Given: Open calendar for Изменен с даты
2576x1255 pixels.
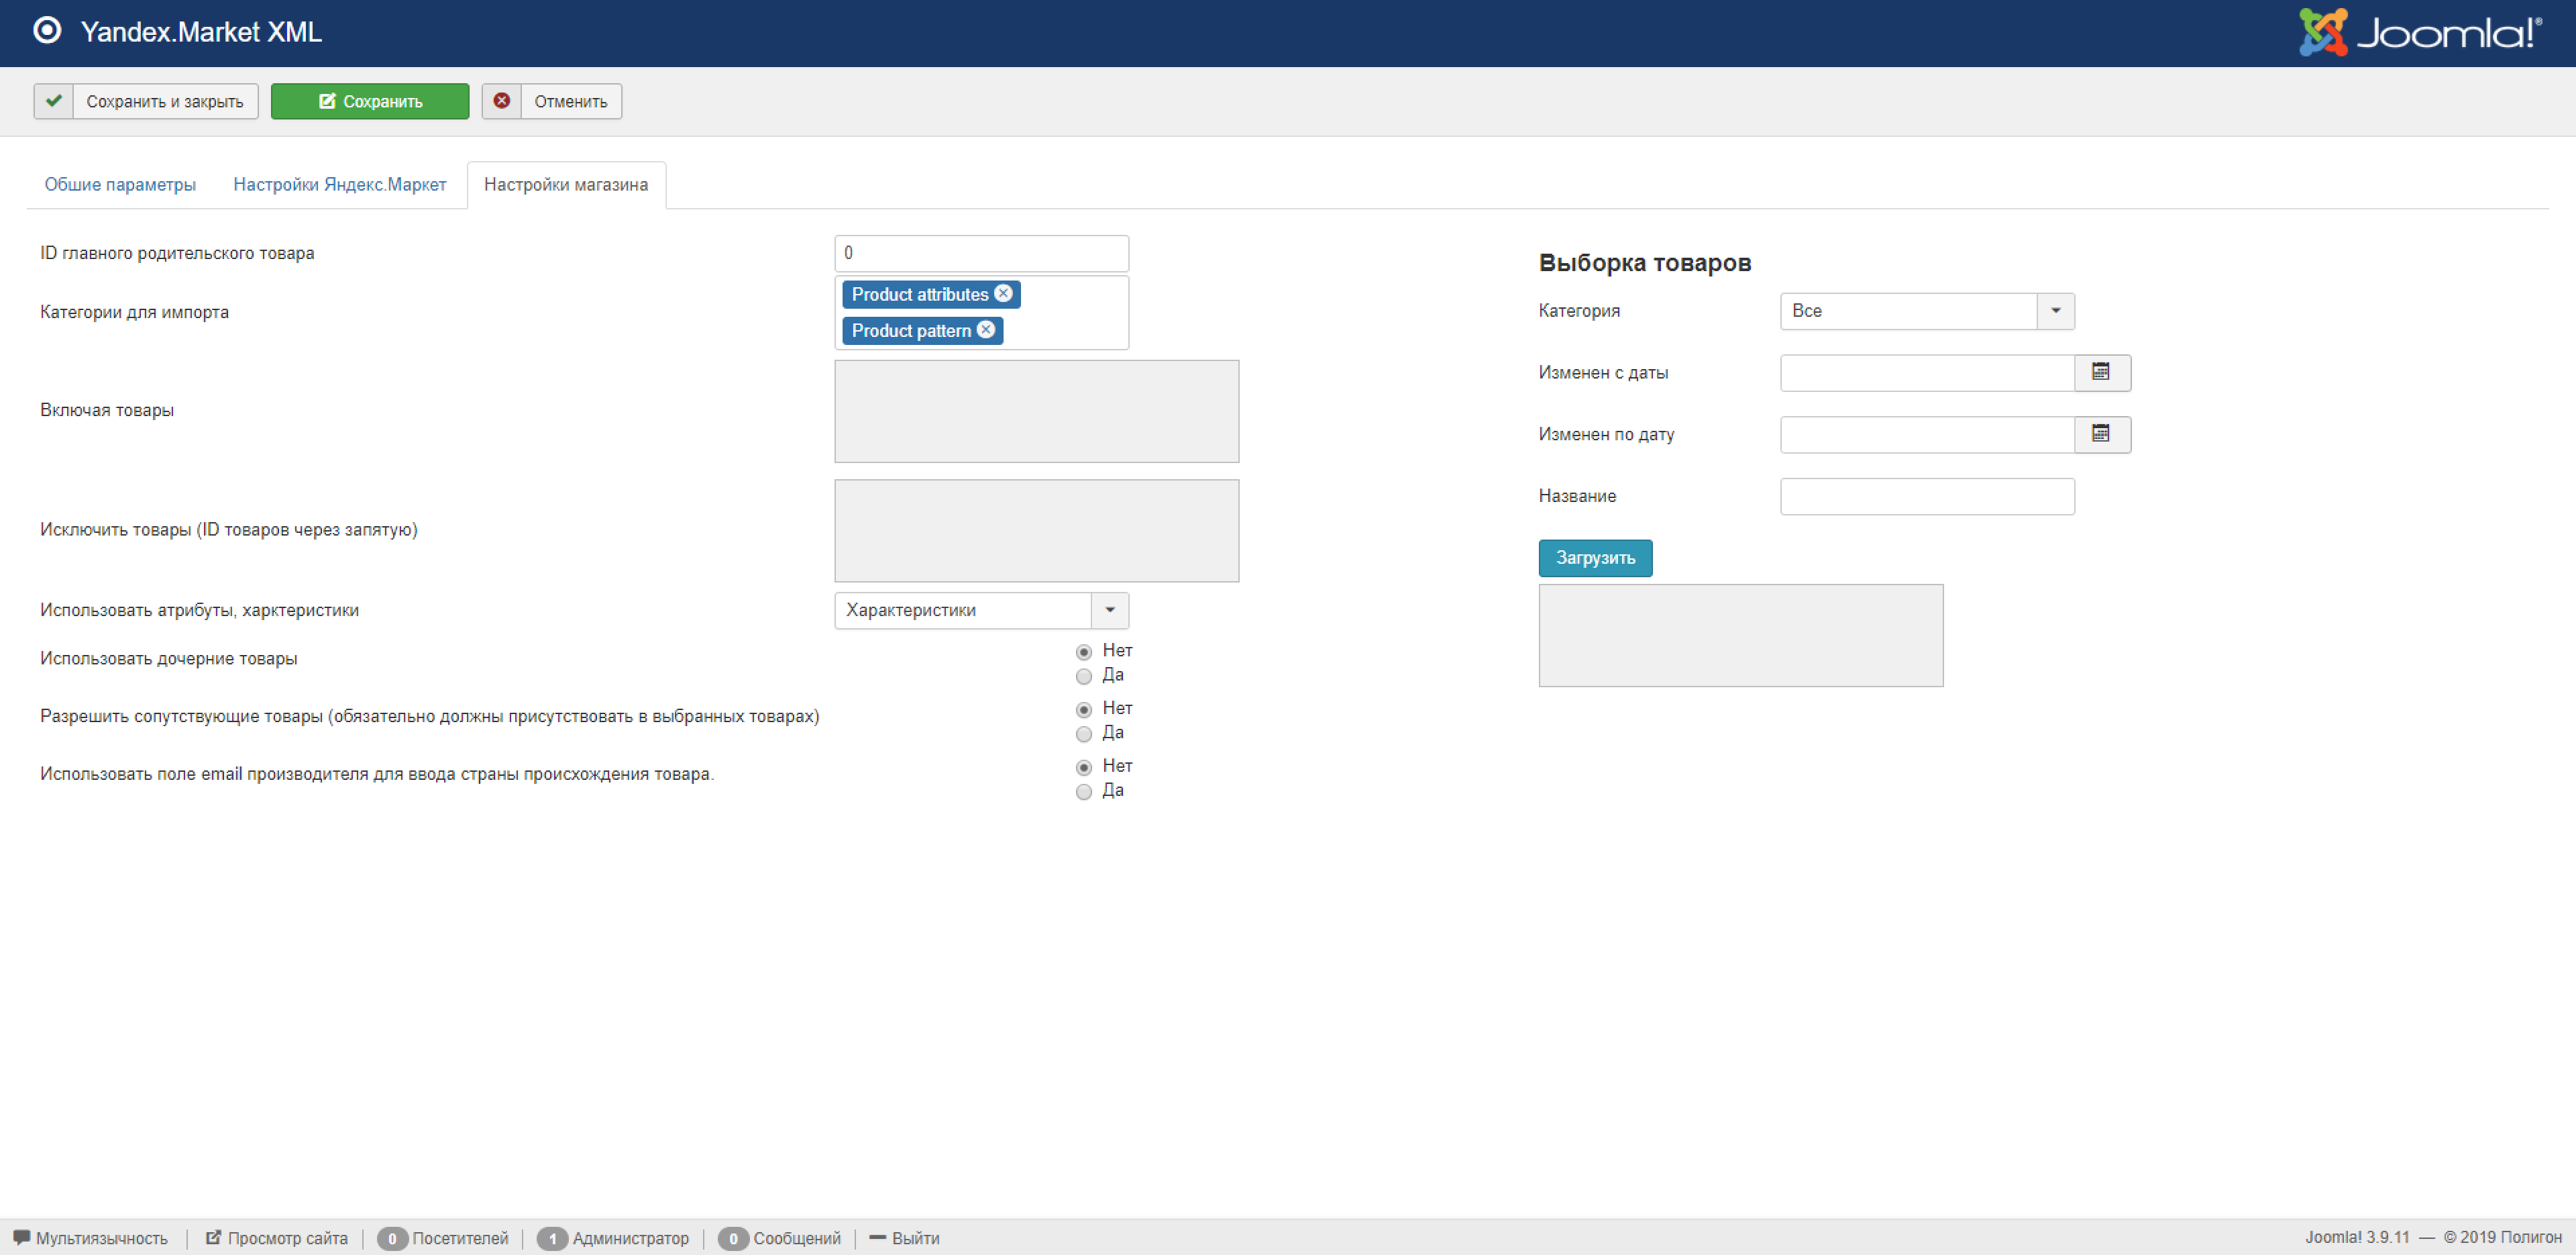Looking at the screenshot, I should [x=2101, y=372].
